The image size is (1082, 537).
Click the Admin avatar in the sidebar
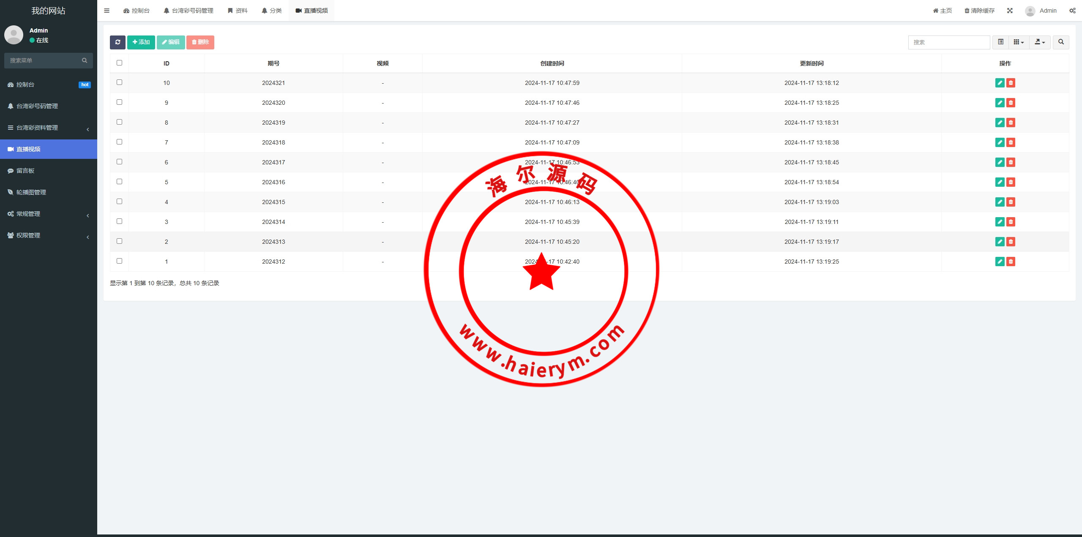click(x=14, y=35)
